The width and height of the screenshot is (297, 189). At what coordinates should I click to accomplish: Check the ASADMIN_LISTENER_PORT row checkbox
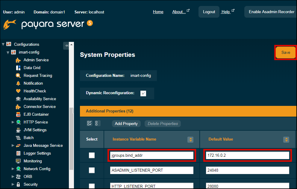[x=92, y=170]
